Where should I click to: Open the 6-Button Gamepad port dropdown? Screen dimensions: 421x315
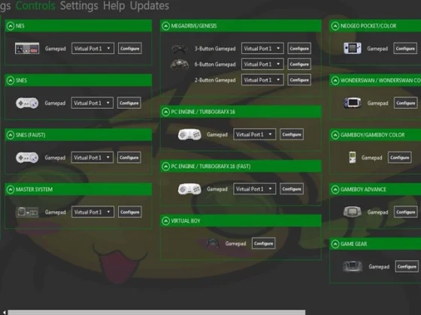tap(262, 64)
